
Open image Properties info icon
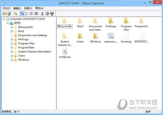click(42, 14)
